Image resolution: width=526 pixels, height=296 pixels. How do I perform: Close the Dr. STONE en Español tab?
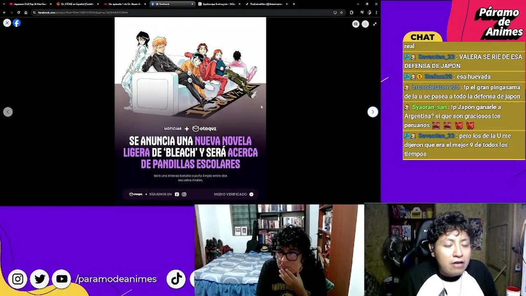pyautogui.click(x=98, y=4)
